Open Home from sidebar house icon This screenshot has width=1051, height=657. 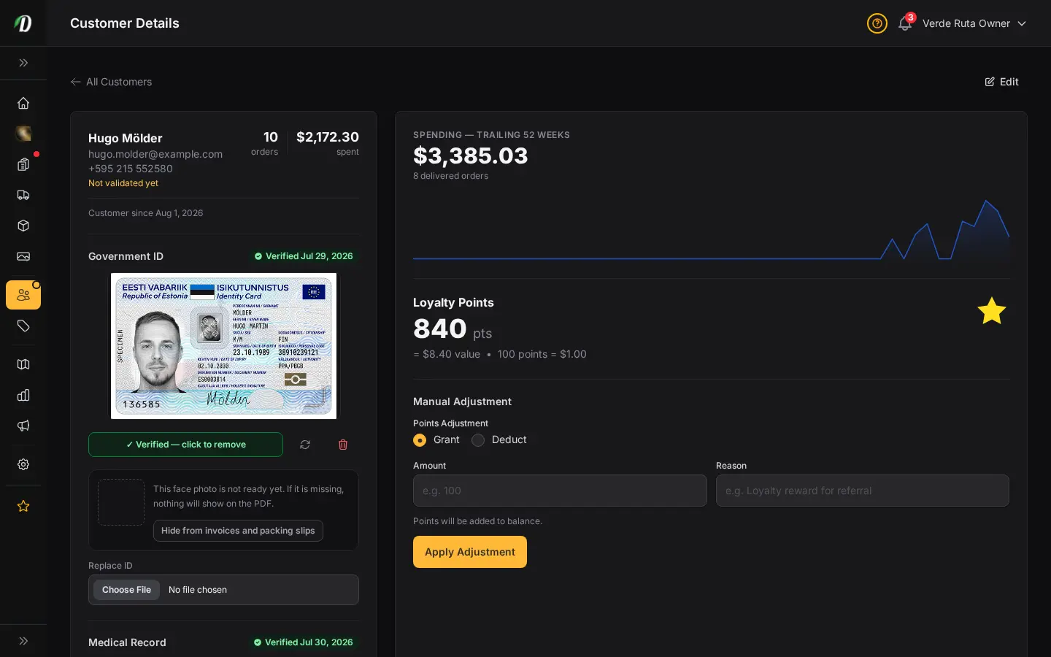(23, 103)
